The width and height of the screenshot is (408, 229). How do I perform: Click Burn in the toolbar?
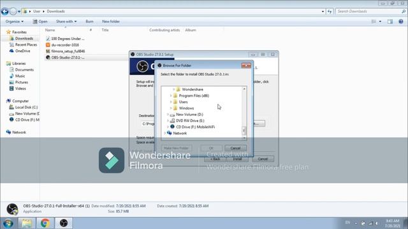point(89,22)
